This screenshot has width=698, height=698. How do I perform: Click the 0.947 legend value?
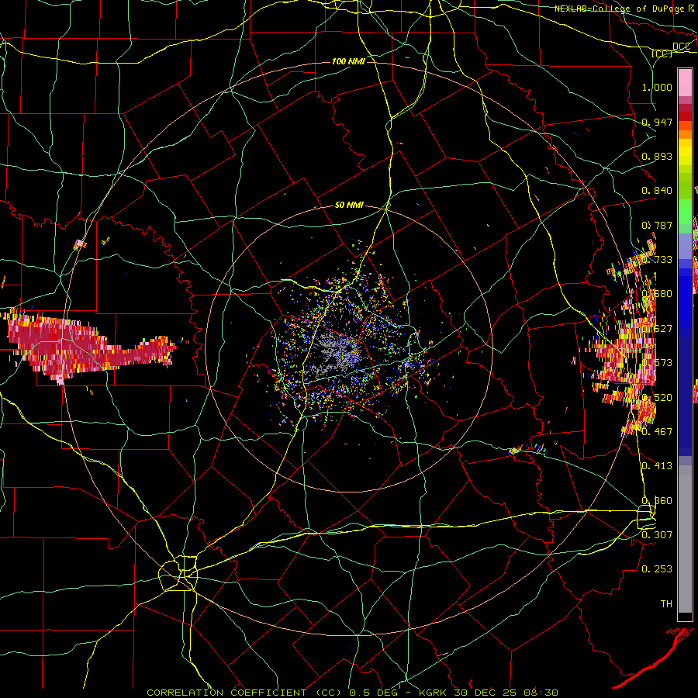[657, 122]
